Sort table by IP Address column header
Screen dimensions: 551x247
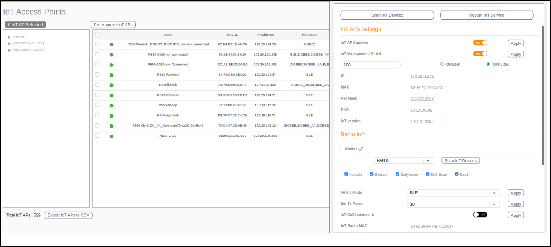(x=265, y=35)
